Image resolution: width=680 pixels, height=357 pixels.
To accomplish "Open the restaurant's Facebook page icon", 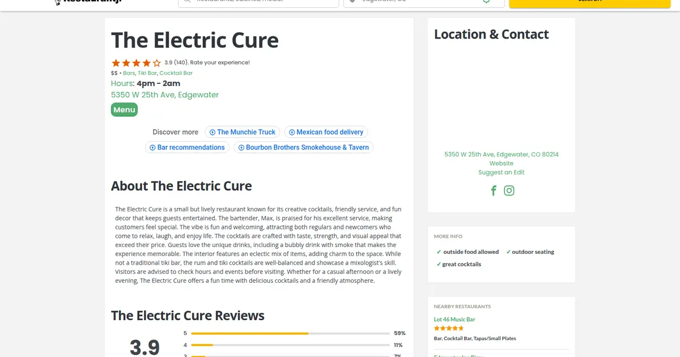I will 494,191.
